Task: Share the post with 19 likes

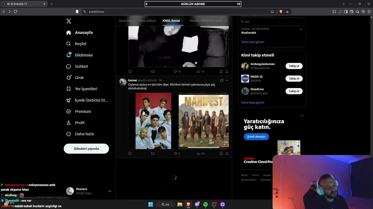Action: click(227, 71)
